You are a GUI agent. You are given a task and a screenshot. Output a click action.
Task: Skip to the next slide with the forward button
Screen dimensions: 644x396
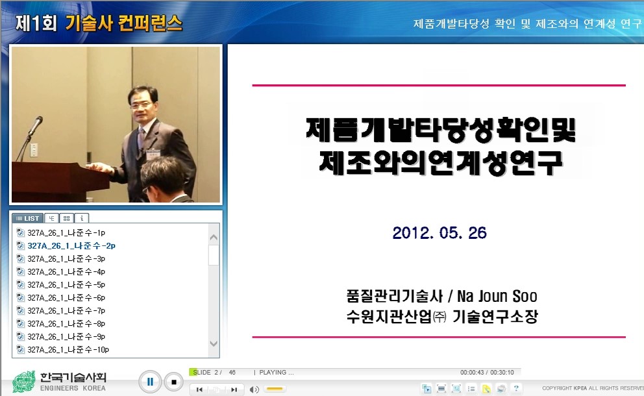tap(234, 389)
